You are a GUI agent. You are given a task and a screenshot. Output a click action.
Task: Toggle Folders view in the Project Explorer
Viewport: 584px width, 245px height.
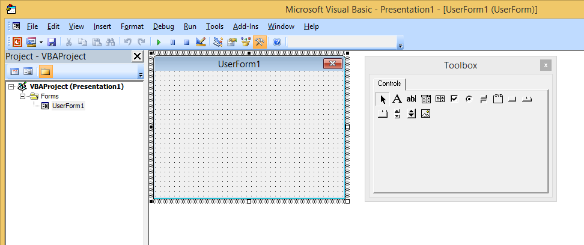46,71
